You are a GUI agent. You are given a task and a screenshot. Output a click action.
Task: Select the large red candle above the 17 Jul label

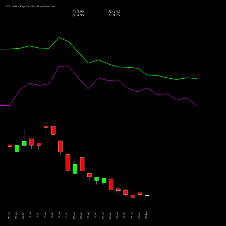[x=68, y=162]
